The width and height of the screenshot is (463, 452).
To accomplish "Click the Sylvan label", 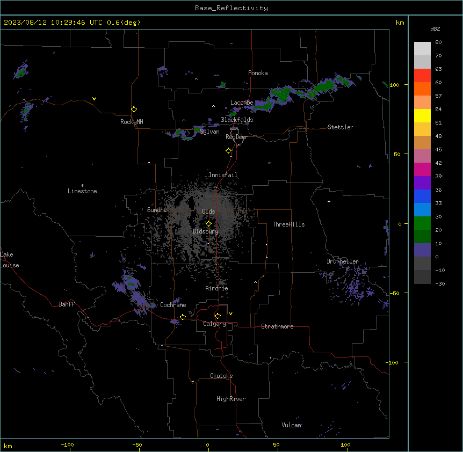I will pos(209,132).
